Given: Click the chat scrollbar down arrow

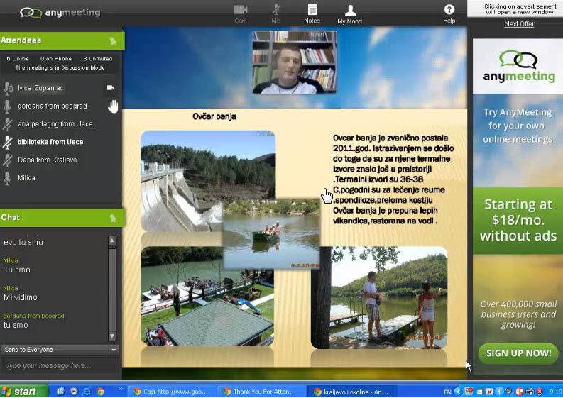Looking at the screenshot, I should point(111,336).
